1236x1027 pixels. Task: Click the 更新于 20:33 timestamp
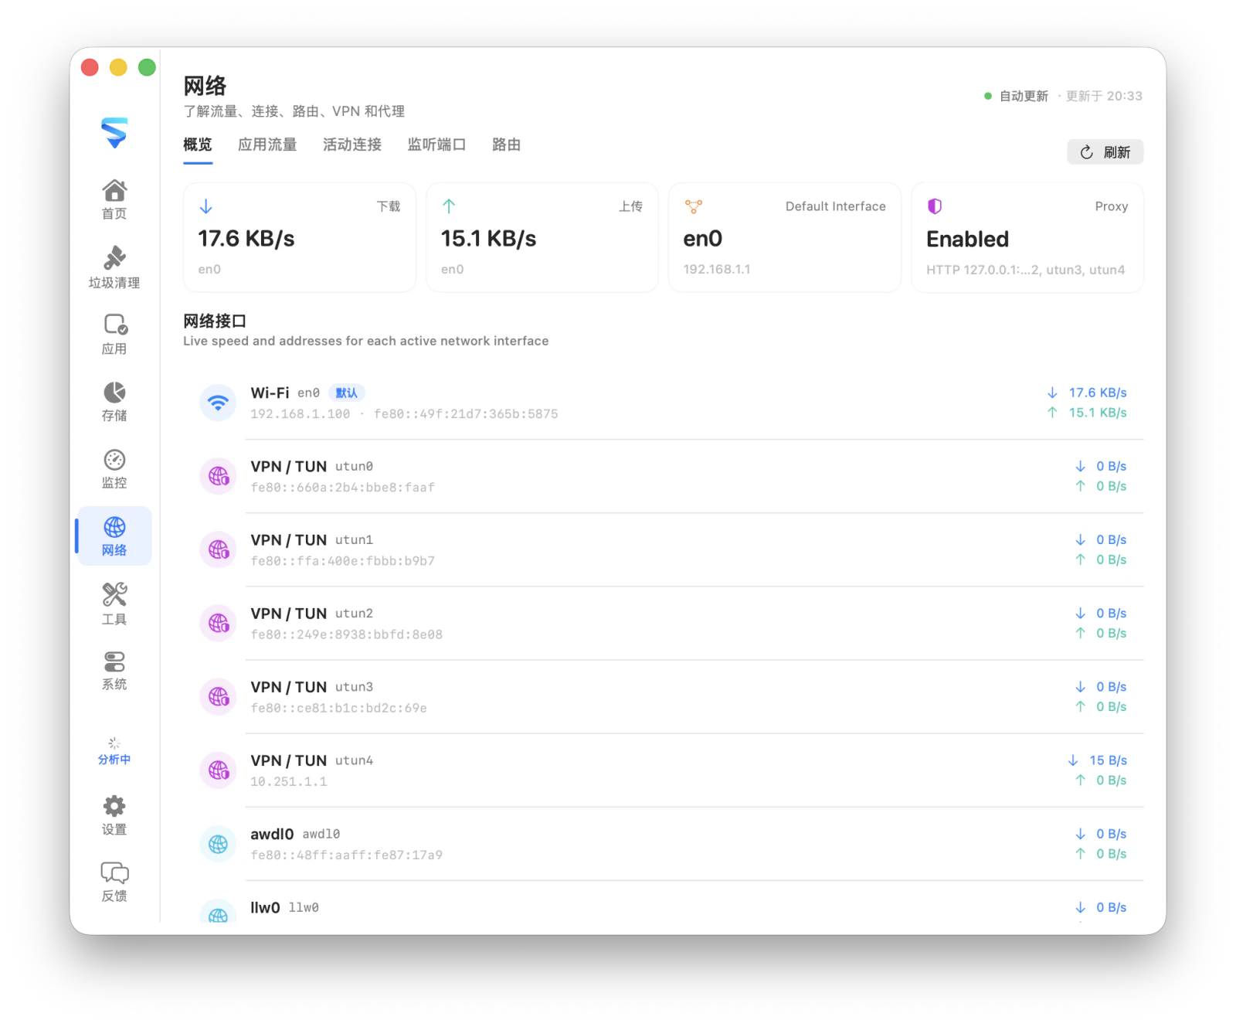1104,96
